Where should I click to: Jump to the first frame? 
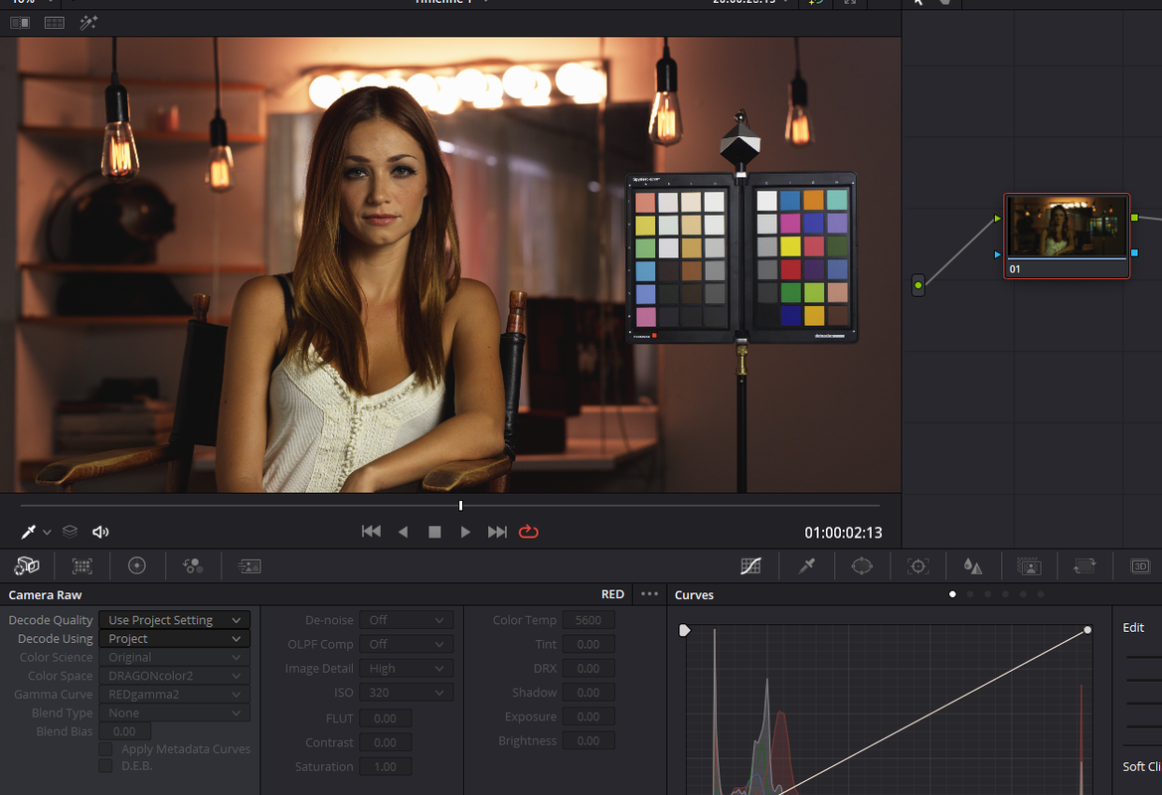[x=372, y=532]
